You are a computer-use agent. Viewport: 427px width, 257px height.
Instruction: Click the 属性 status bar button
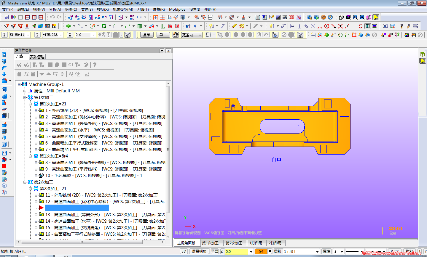pos(326,251)
